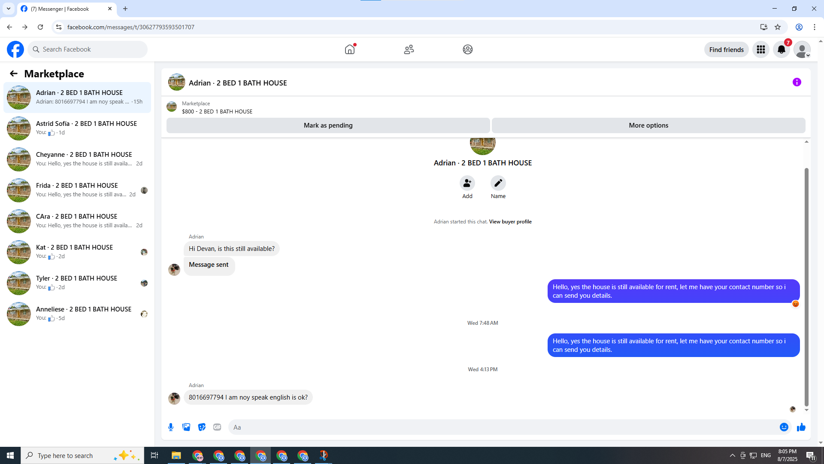Image resolution: width=824 pixels, height=464 pixels.
Task: View site information in address bar
Action: point(59,27)
